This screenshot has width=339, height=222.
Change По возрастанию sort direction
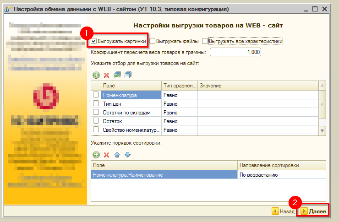click(x=281, y=174)
